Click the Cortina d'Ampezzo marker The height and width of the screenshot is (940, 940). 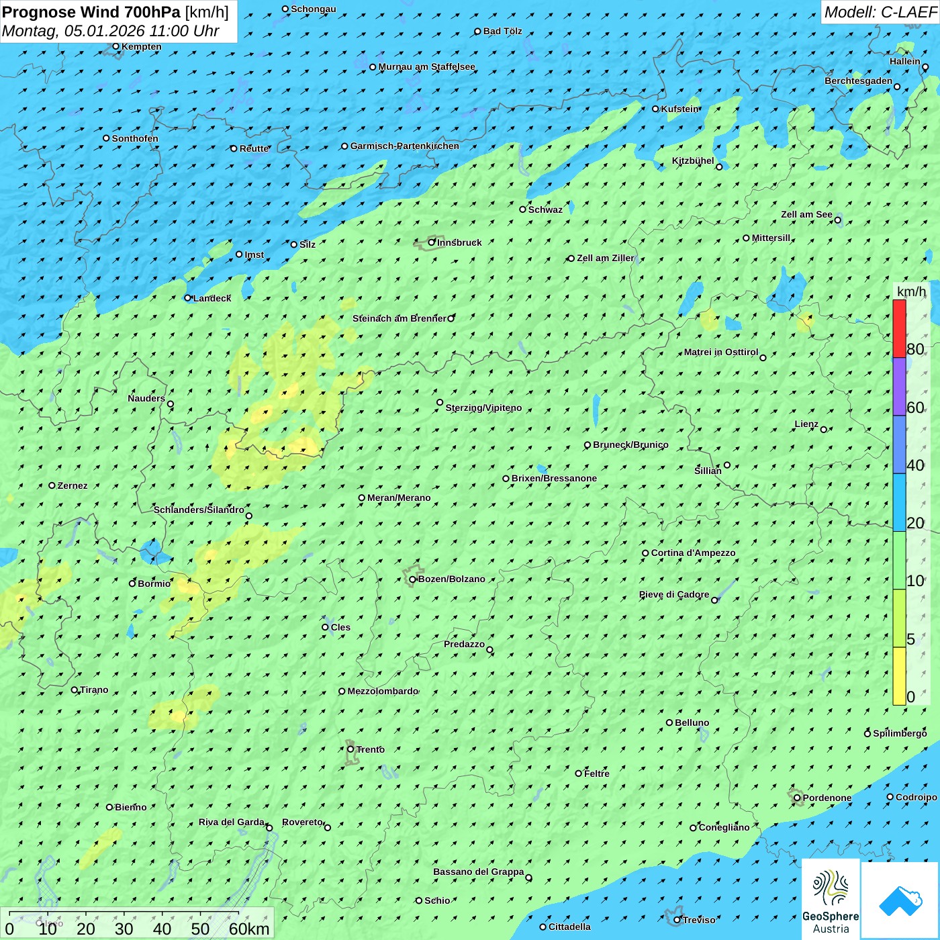coord(645,553)
